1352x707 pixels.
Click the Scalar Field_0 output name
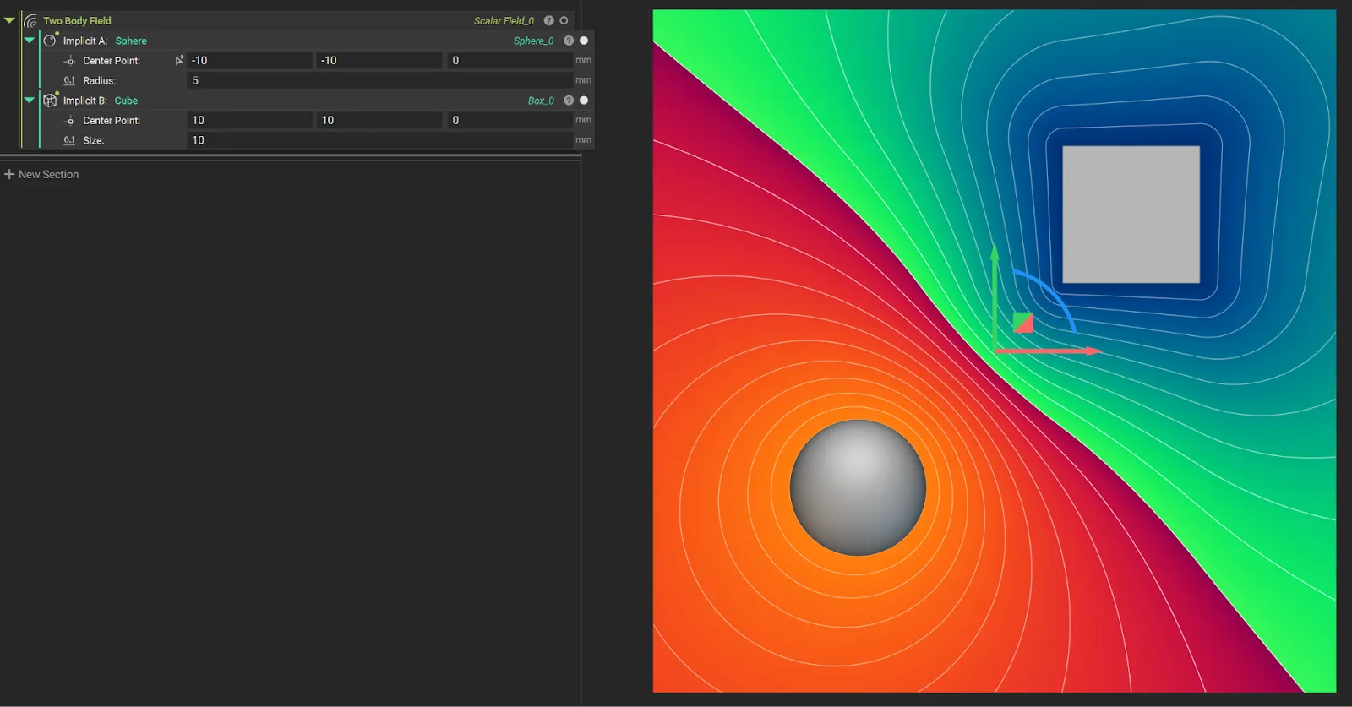(504, 20)
